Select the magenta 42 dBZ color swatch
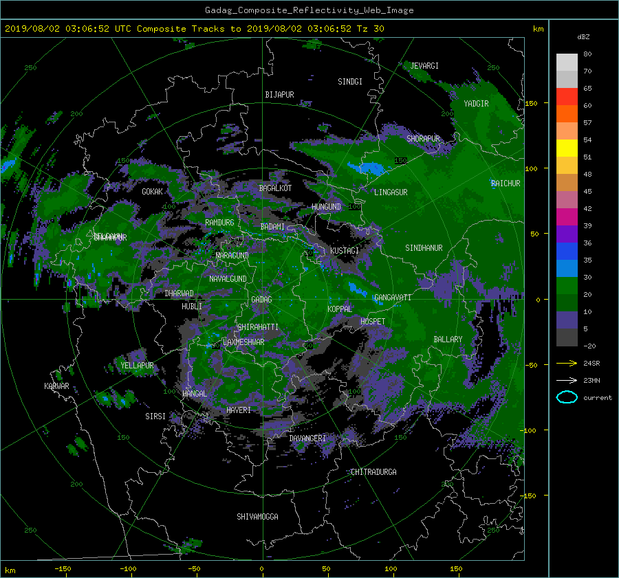Screen dimensions: 619x578 coord(567,216)
